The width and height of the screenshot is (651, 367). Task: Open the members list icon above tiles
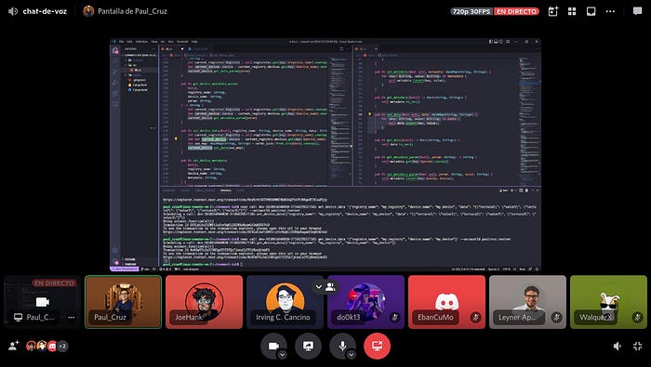coord(330,286)
